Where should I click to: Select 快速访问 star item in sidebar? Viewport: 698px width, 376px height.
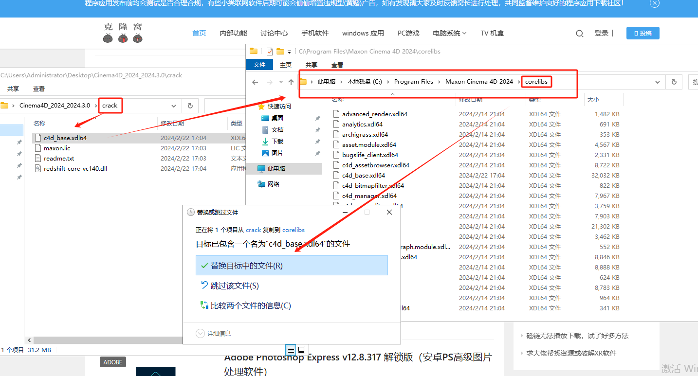pos(275,106)
